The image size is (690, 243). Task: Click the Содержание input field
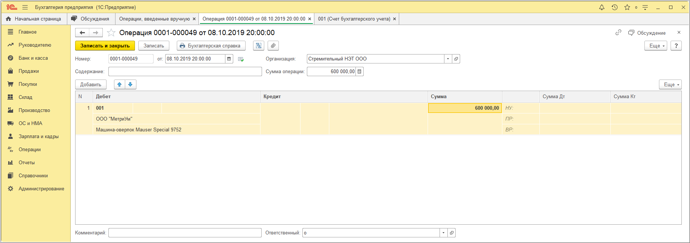185,71
